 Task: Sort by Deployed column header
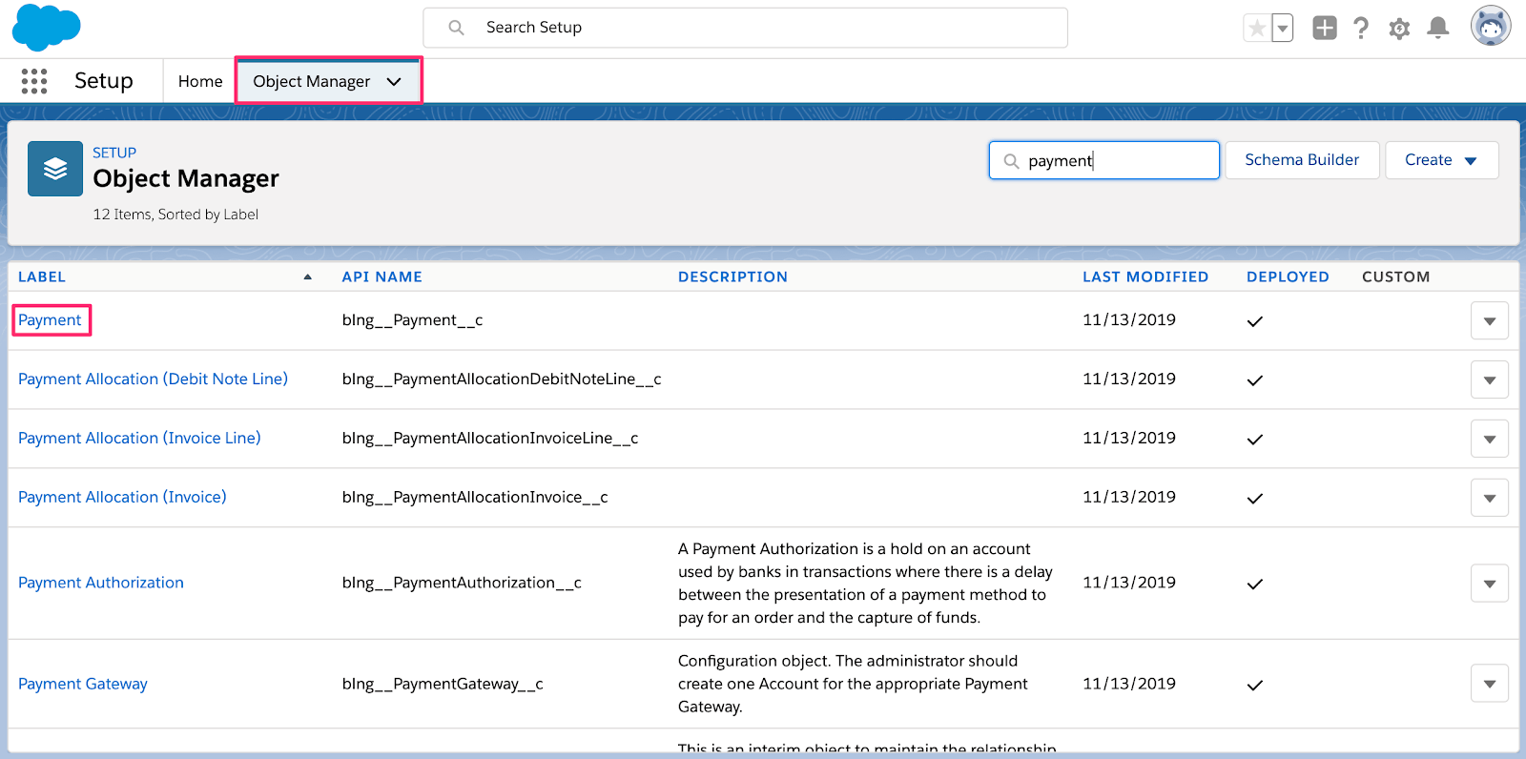point(1288,277)
